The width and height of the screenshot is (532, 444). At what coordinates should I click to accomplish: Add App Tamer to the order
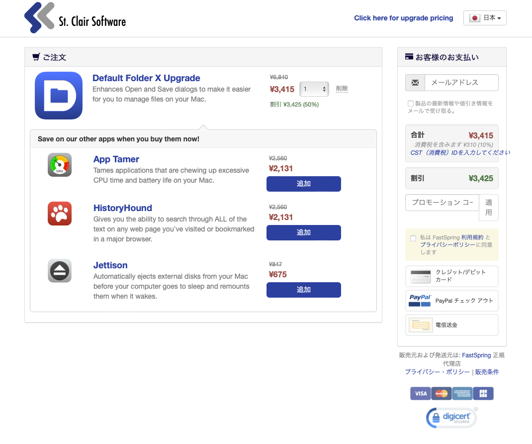tap(304, 184)
